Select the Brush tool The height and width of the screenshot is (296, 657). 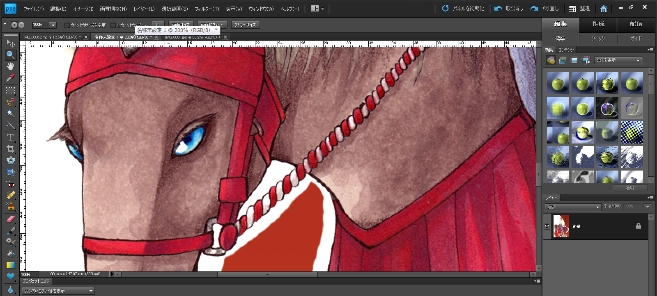click(11, 230)
